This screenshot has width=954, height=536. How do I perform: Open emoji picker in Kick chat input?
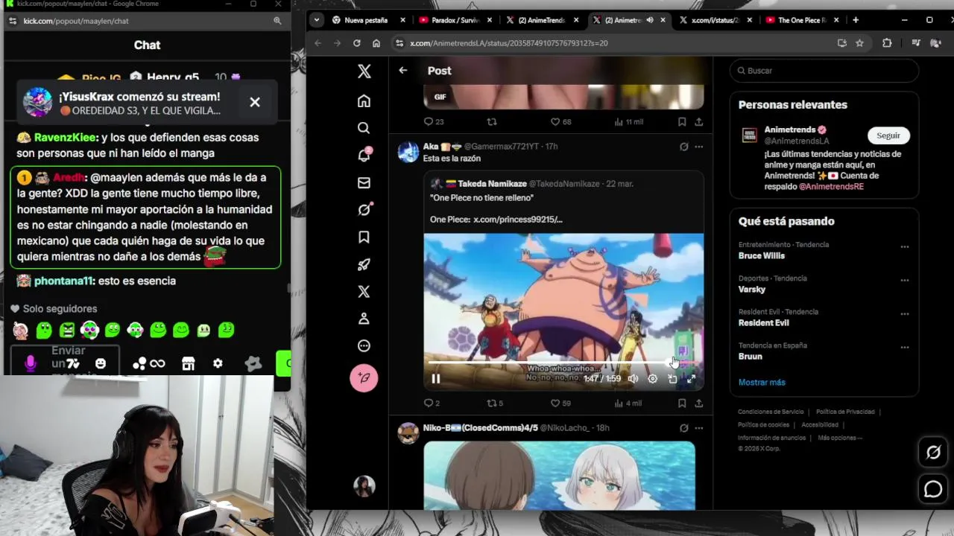pyautogui.click(x=101, y=363)
